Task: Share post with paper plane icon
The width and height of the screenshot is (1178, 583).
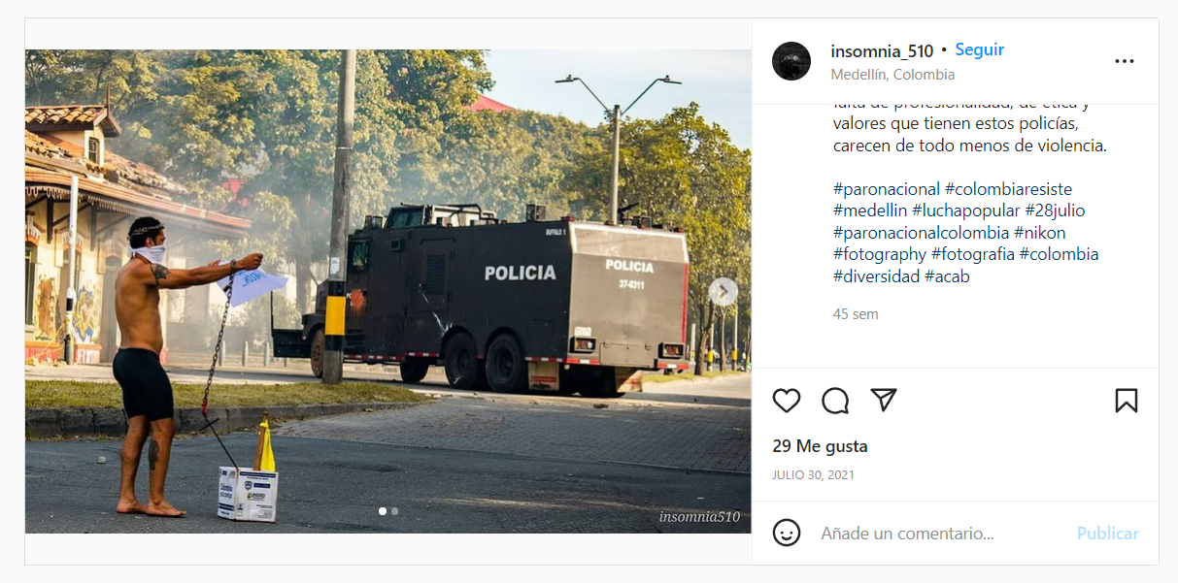Action: pyautogui.click(x=883, y=400)
